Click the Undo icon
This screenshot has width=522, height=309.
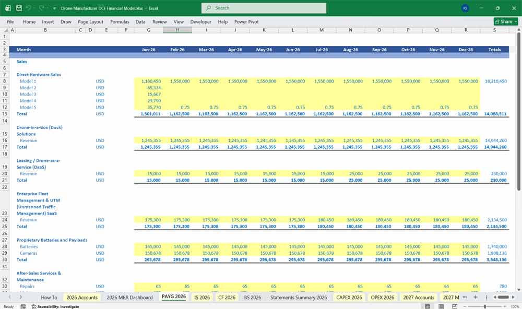point(29,8)
